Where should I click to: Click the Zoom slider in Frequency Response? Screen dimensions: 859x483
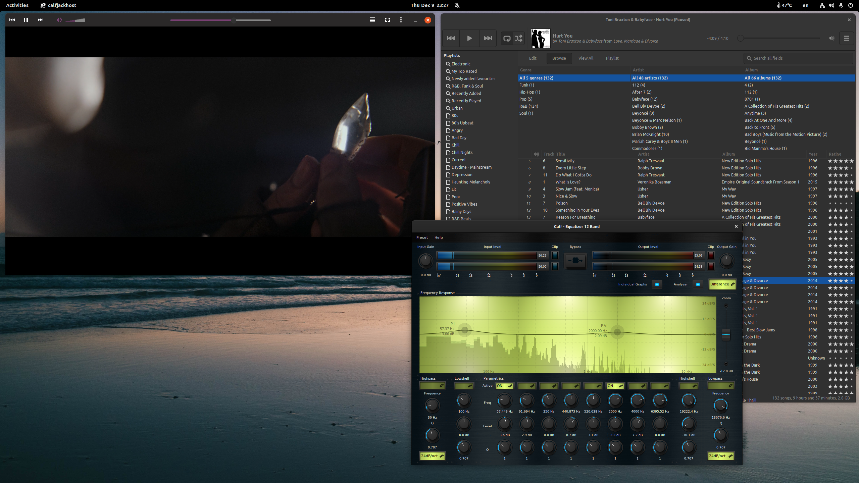726,334
